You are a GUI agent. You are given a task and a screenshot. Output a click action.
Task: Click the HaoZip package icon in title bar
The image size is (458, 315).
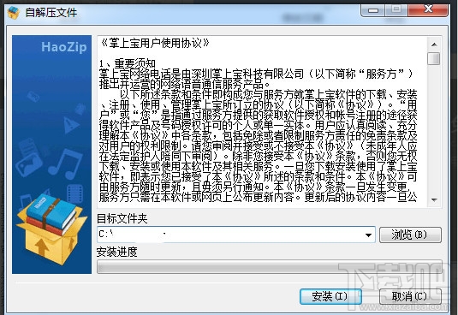(13, 13)
